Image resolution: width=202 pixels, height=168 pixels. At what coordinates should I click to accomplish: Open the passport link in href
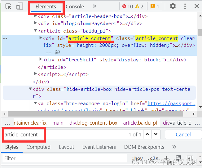[171, 104]
